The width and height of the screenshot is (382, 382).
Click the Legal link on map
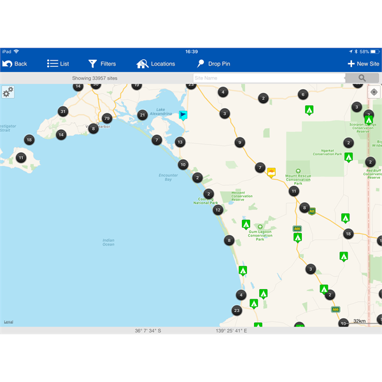click(x=8, y=322)
